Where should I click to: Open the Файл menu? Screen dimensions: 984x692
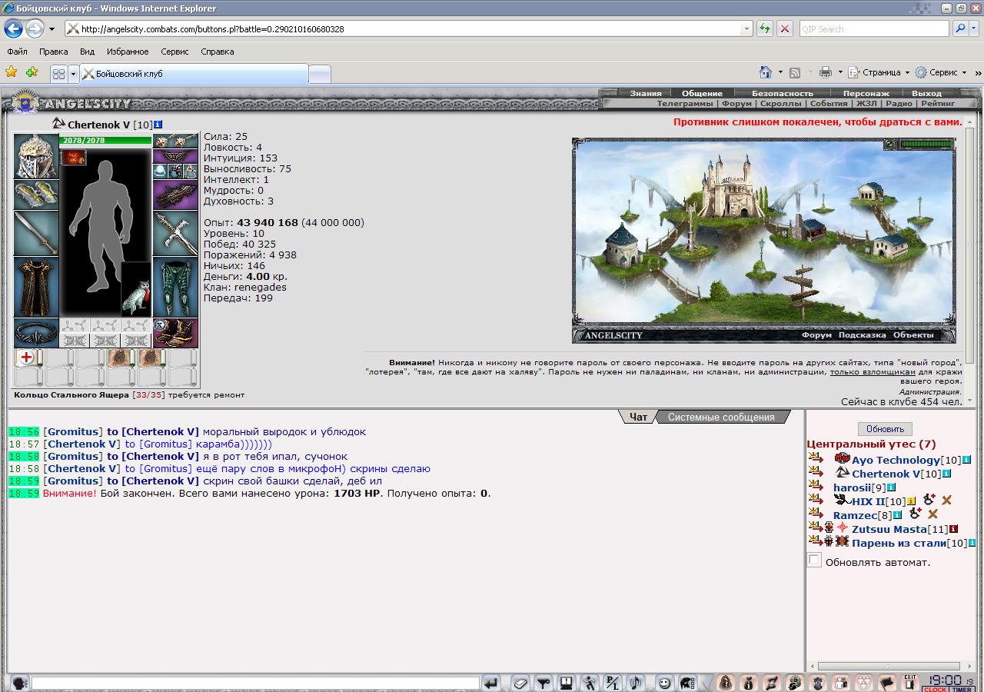(x=17, y=52)
